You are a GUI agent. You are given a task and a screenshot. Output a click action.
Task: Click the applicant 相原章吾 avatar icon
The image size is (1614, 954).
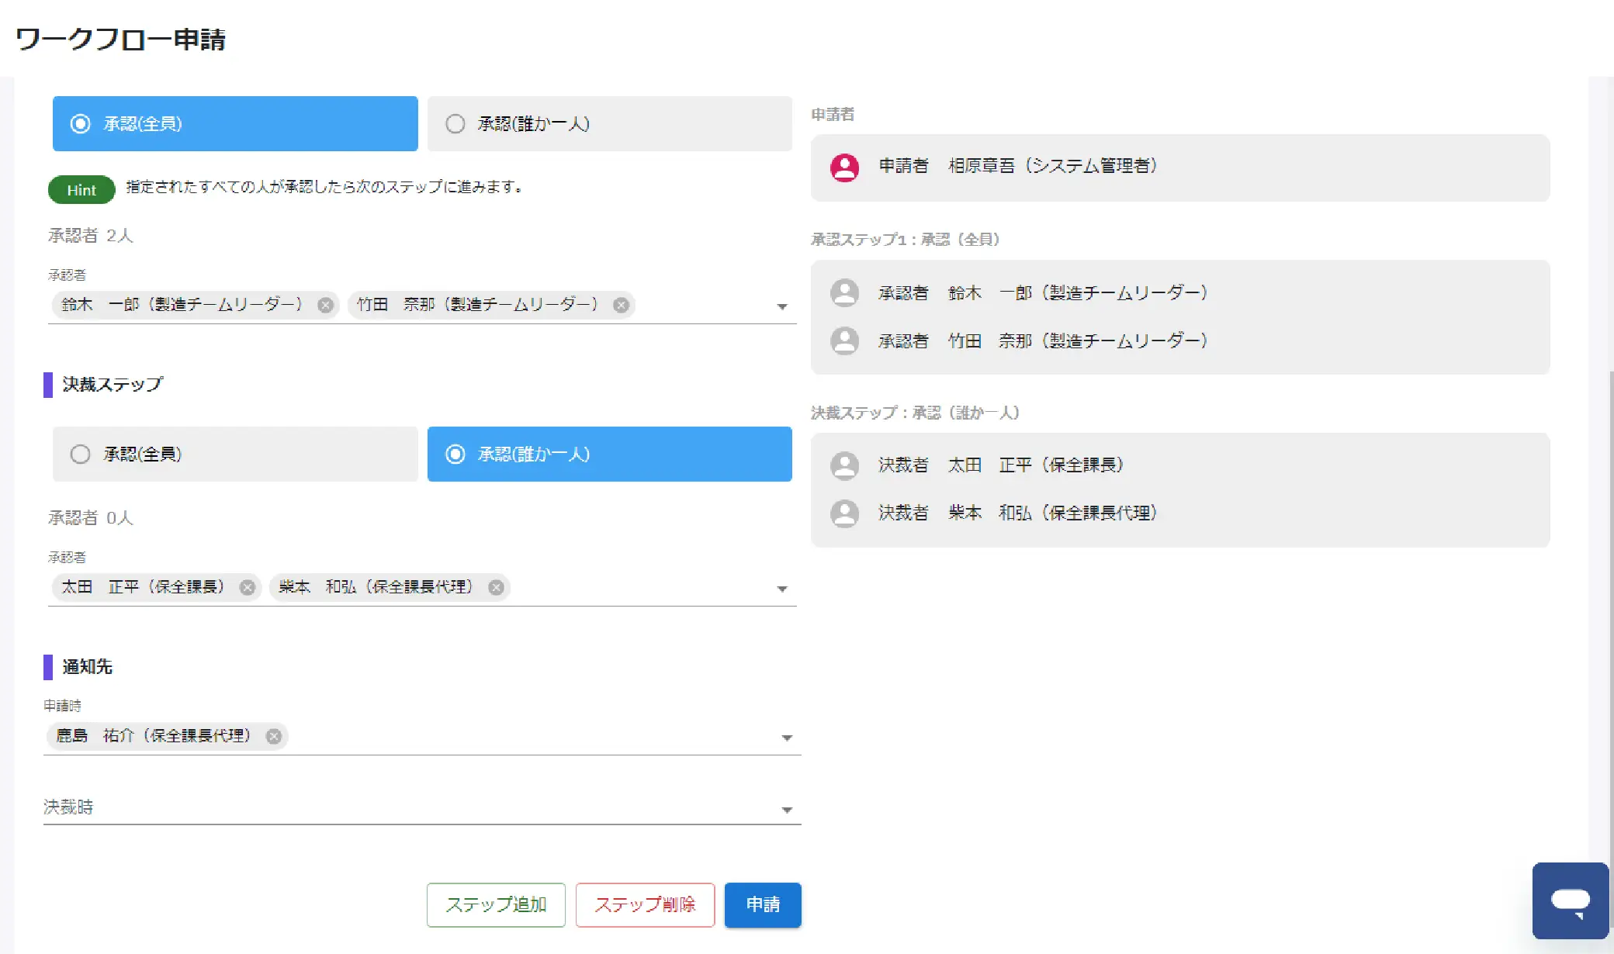(844, 167)
